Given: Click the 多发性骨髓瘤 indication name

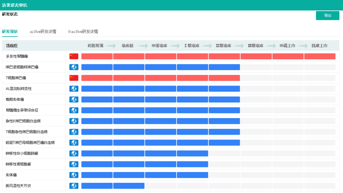Looking at the screenshot, I should click(17, 56).
